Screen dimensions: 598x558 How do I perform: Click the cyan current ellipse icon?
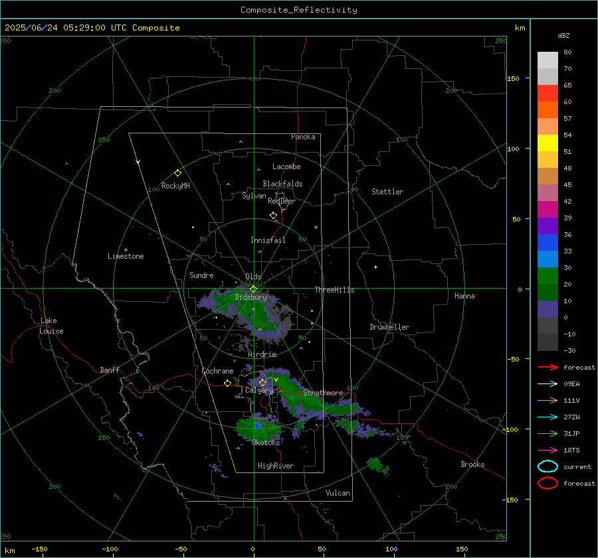548,466
